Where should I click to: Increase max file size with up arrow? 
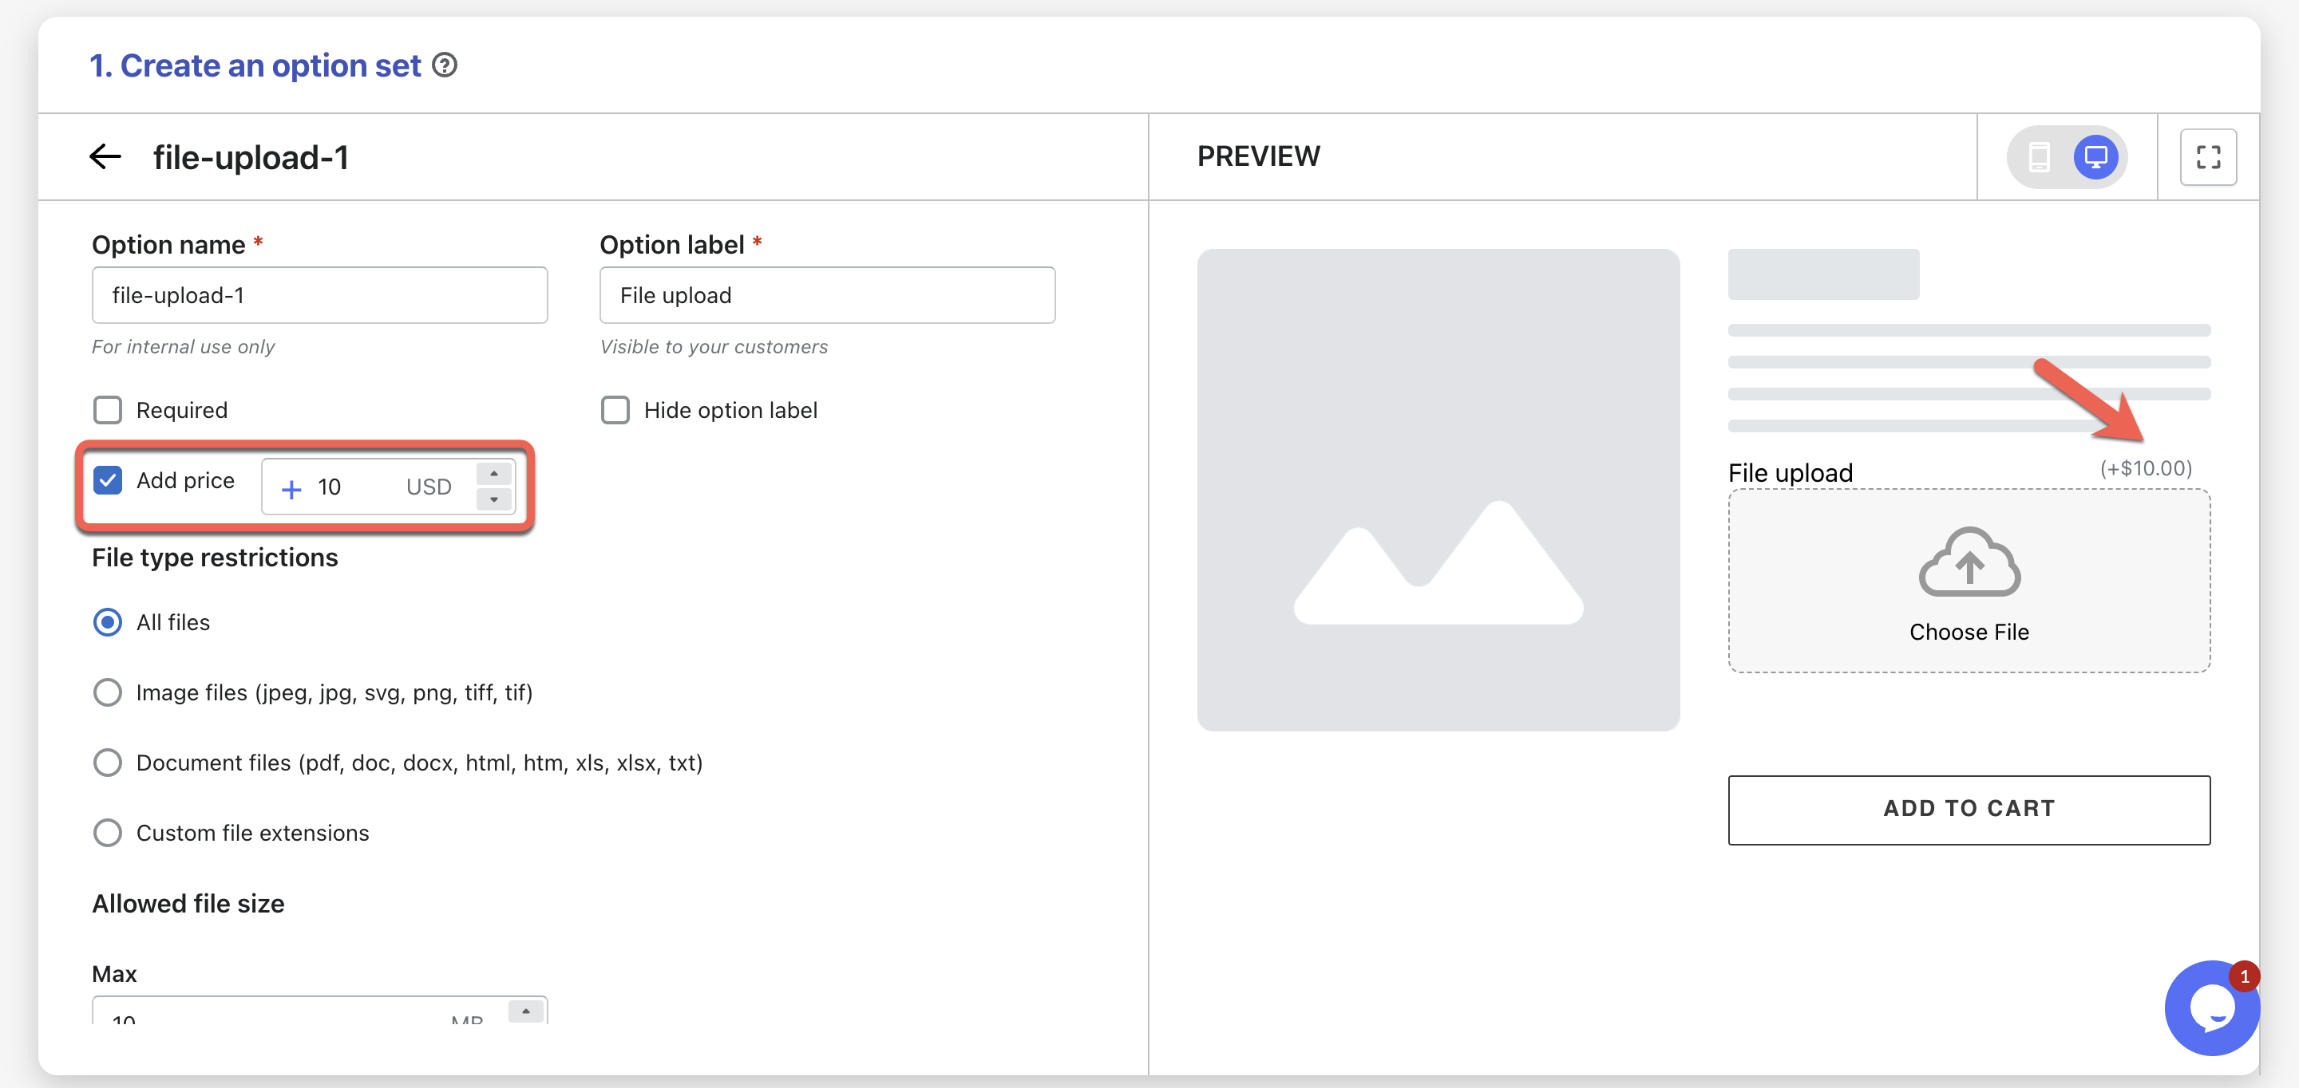526,1011
